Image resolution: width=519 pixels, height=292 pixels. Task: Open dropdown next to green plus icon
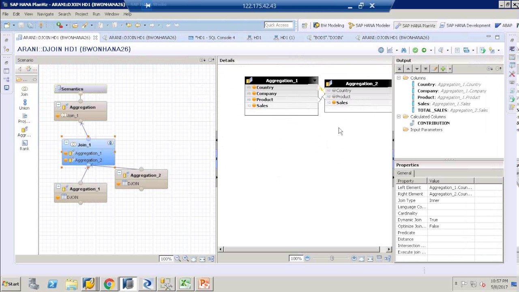pyautogui.click(x=450, y=69)
